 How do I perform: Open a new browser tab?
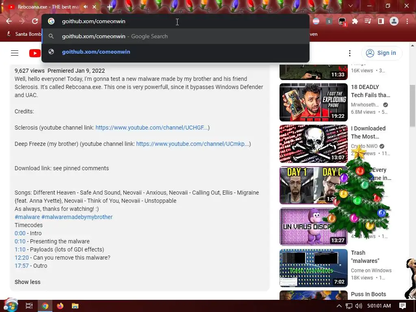coord(110,7)
